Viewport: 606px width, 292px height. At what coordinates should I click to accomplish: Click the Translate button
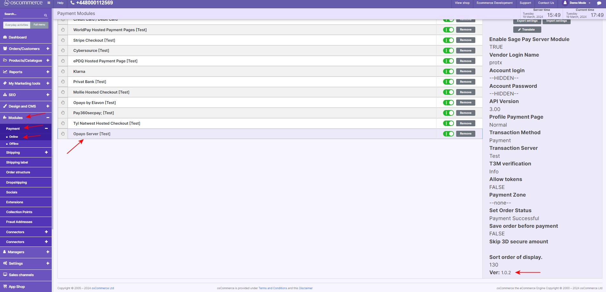[527, 30]
